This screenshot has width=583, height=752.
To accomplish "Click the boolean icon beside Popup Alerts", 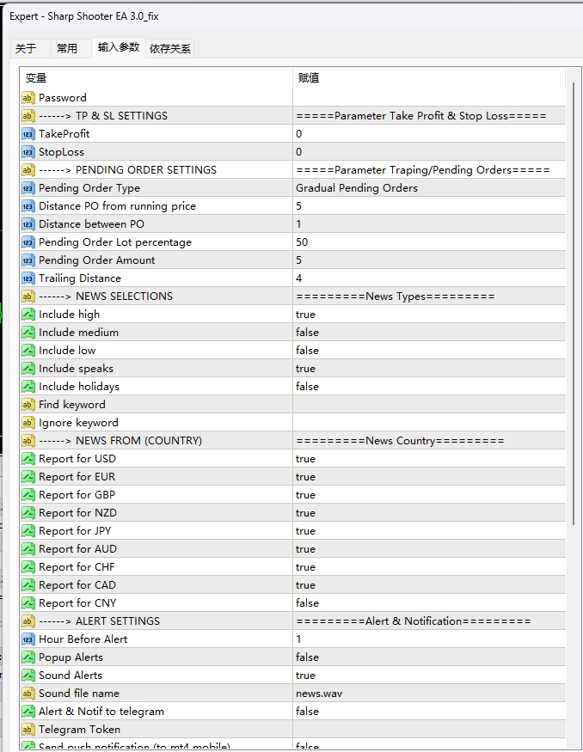I will 28,657.
